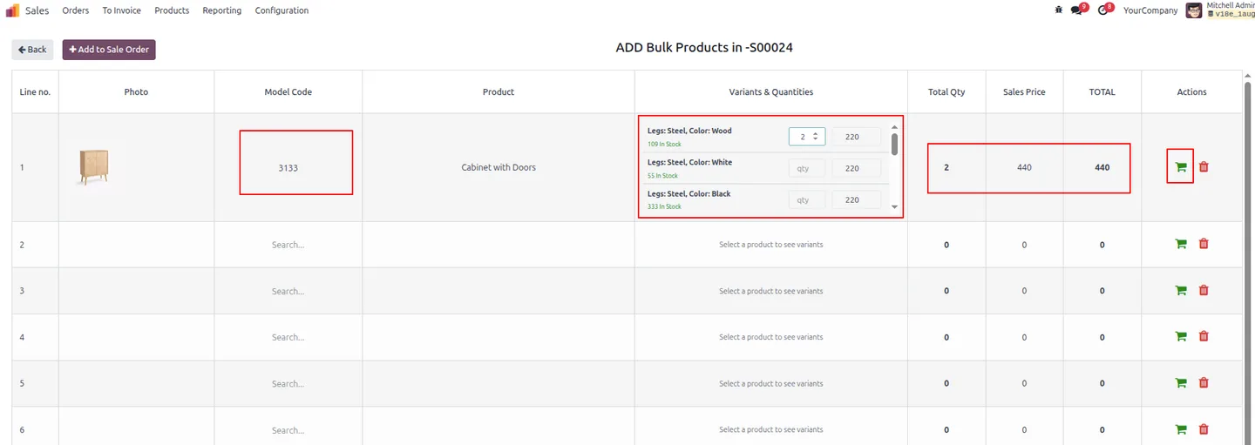Click the Sales Price column header
1255x445 pixels.
coord(1024,91)
